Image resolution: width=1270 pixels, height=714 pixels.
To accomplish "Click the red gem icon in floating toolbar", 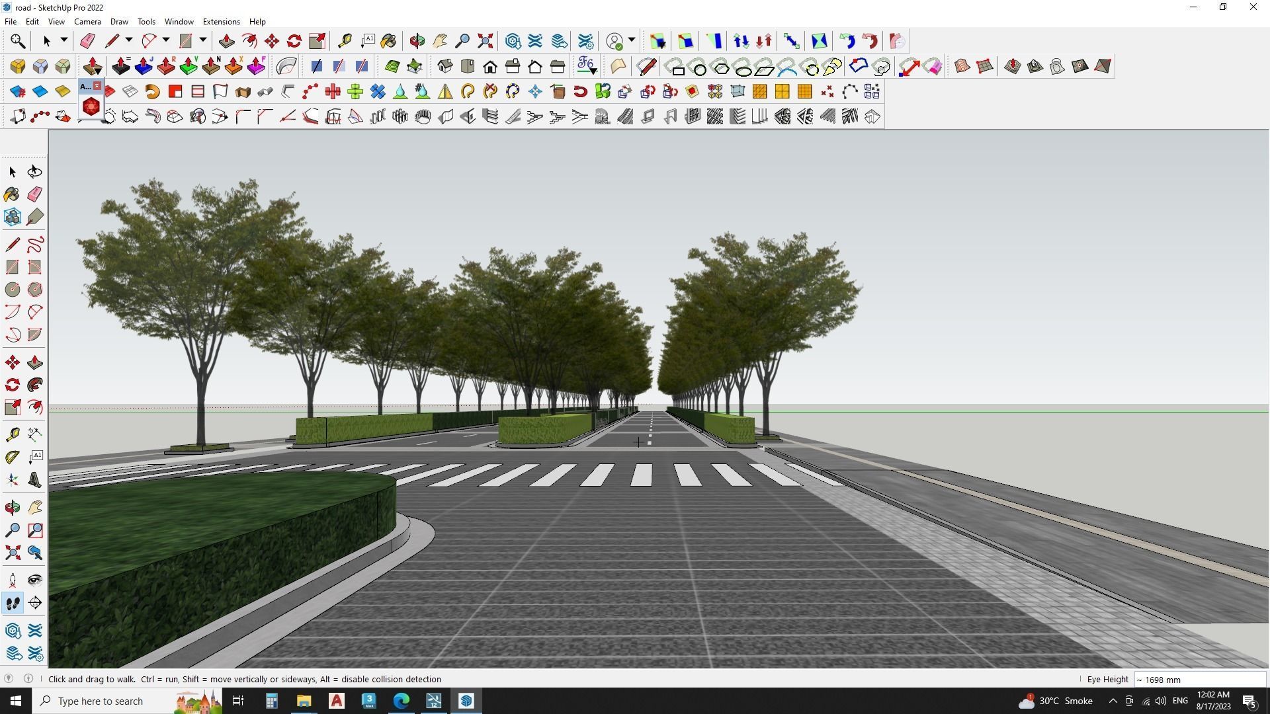I will (91, 106).
